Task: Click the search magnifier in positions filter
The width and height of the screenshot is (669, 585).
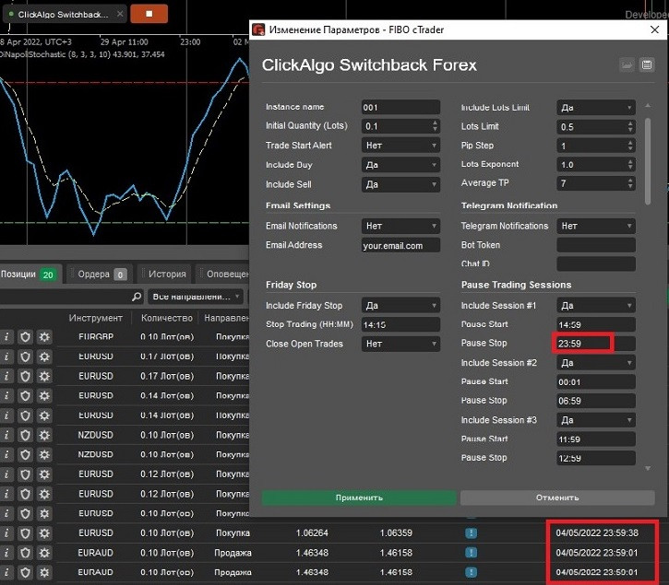Action: (x=137, y=296)
